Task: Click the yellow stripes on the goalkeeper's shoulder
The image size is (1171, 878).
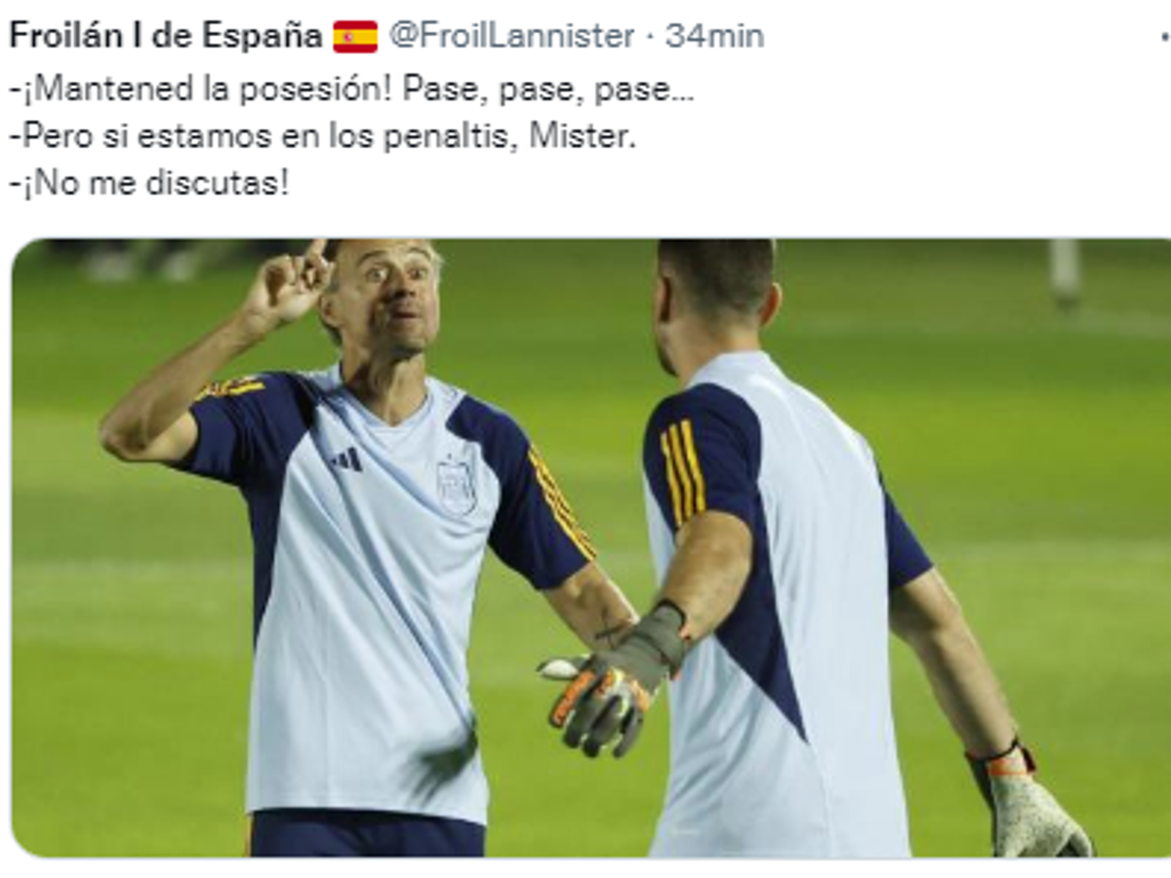Action: tap(681, 472)
